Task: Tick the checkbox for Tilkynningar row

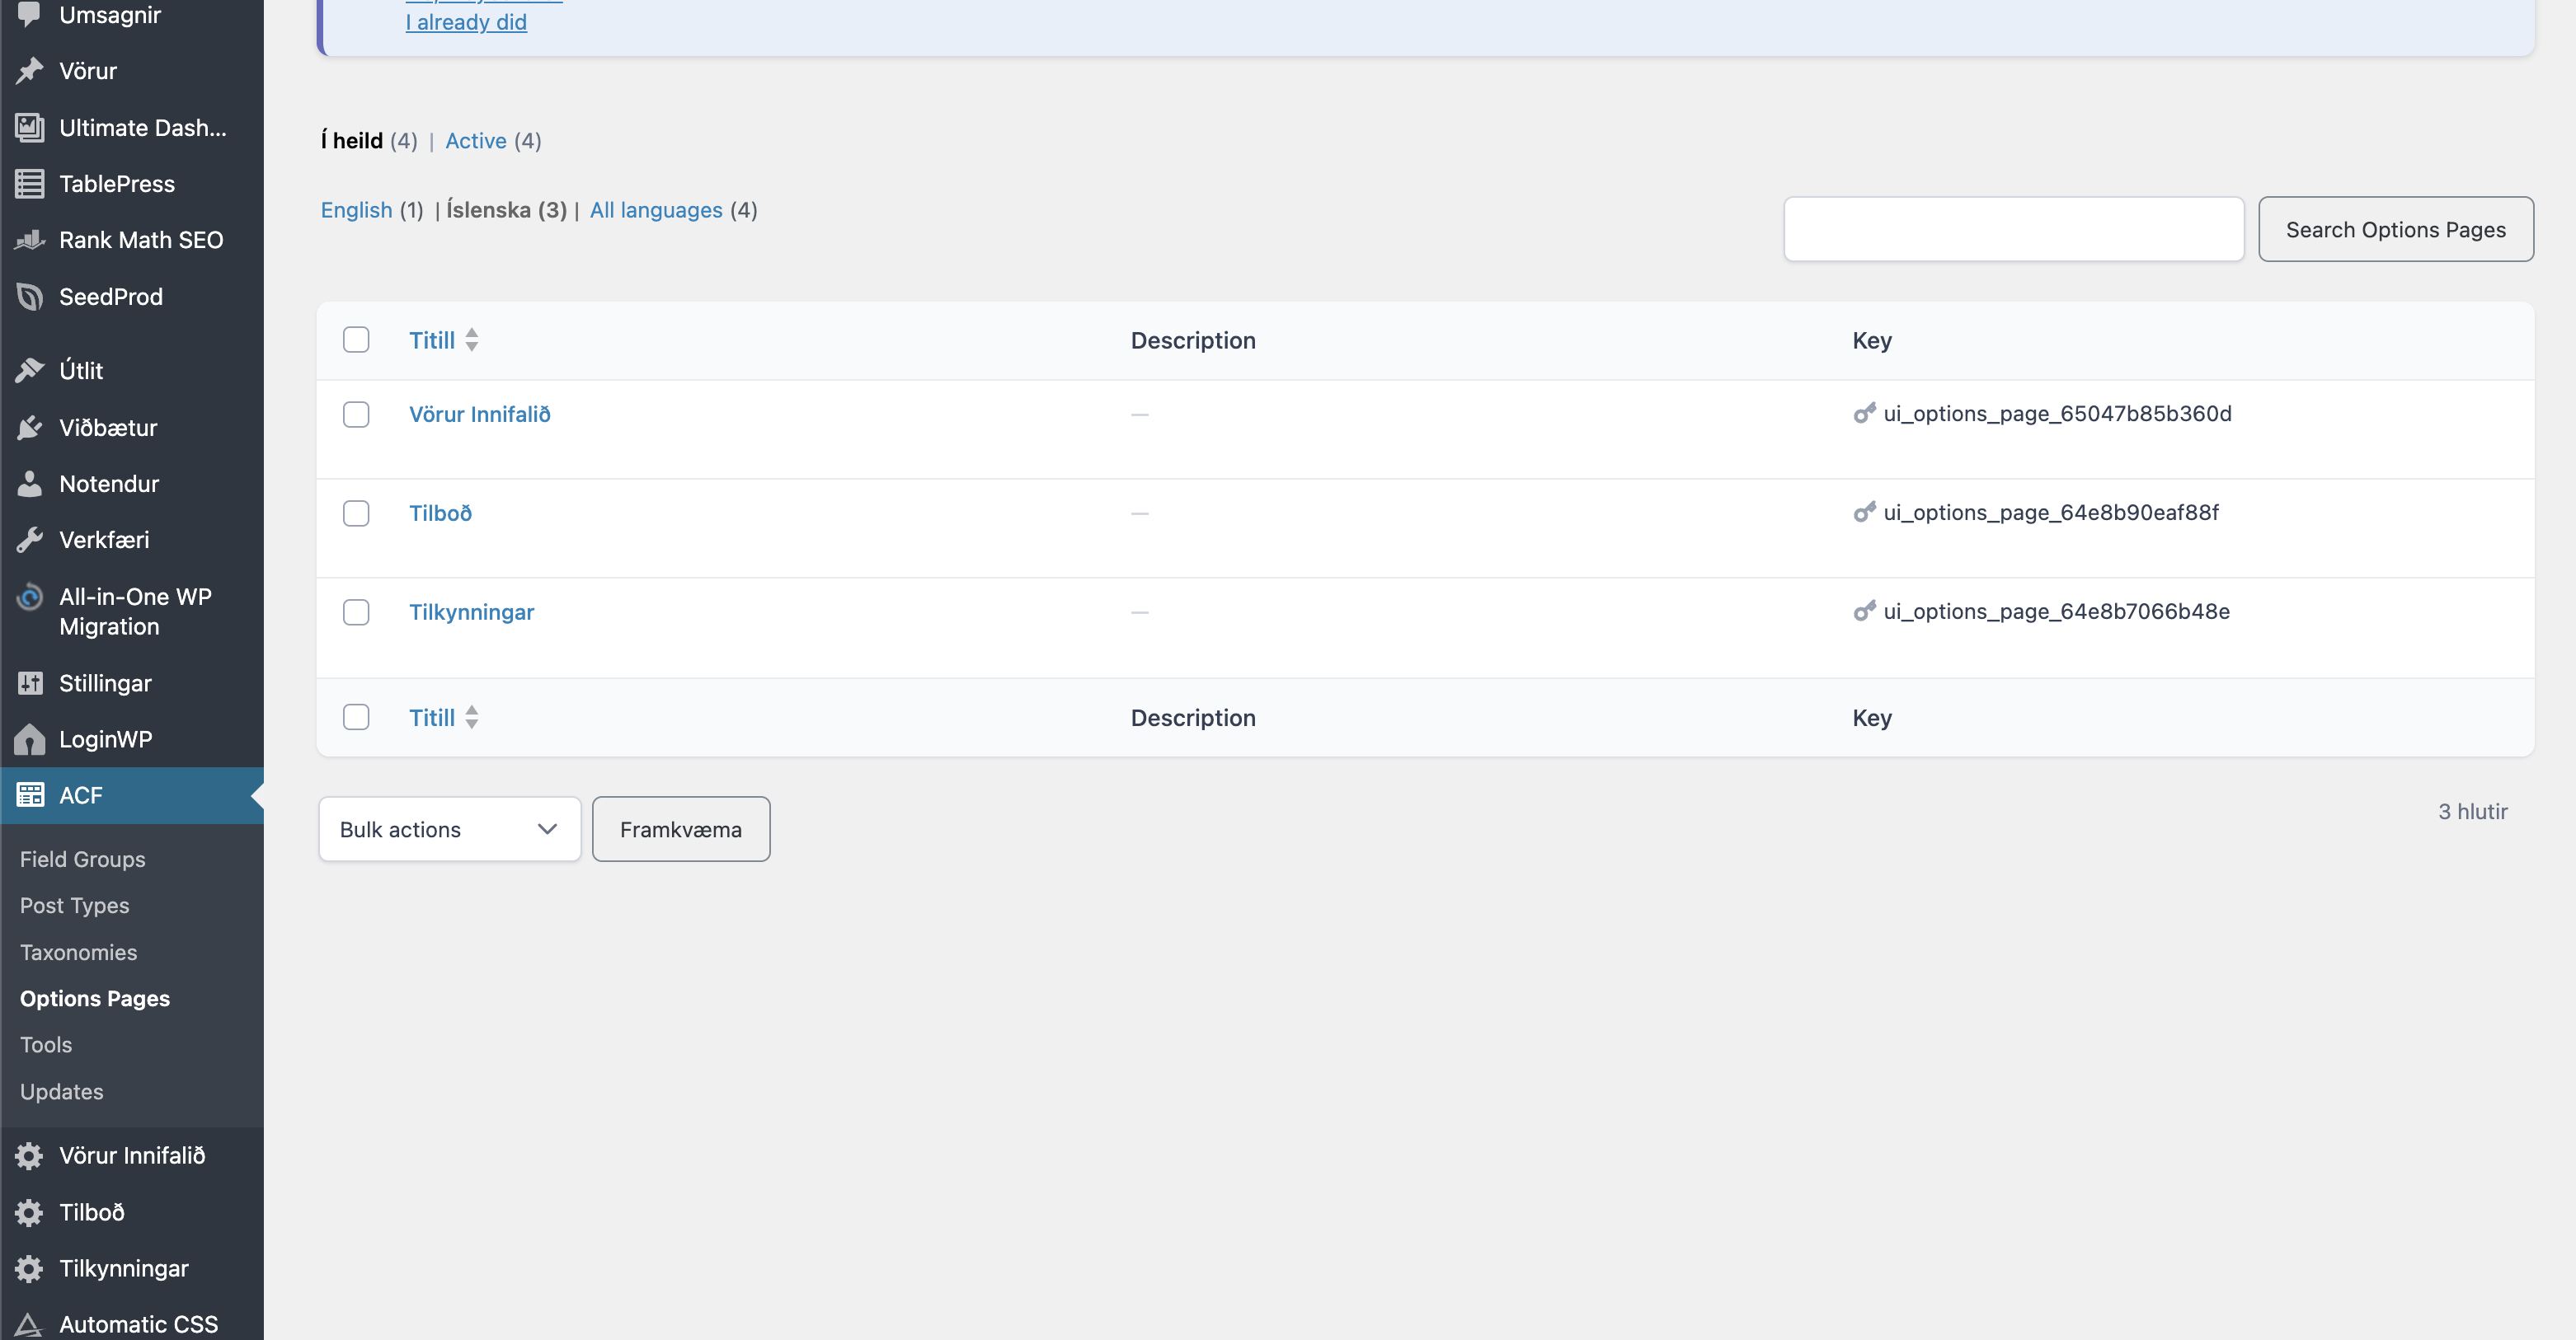Action: click(x=356, y=612)
